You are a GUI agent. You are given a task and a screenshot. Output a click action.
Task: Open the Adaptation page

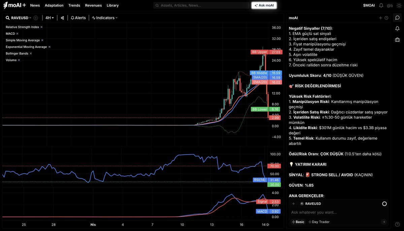coord(54,5)
